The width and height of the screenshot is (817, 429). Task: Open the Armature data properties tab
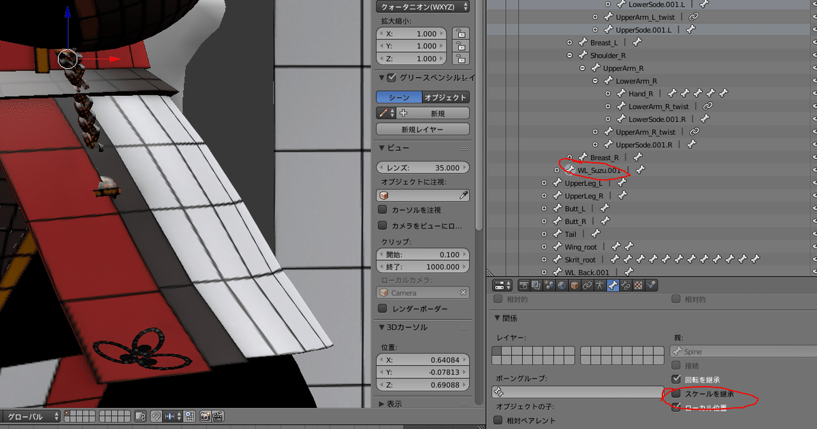click(600, 285)
